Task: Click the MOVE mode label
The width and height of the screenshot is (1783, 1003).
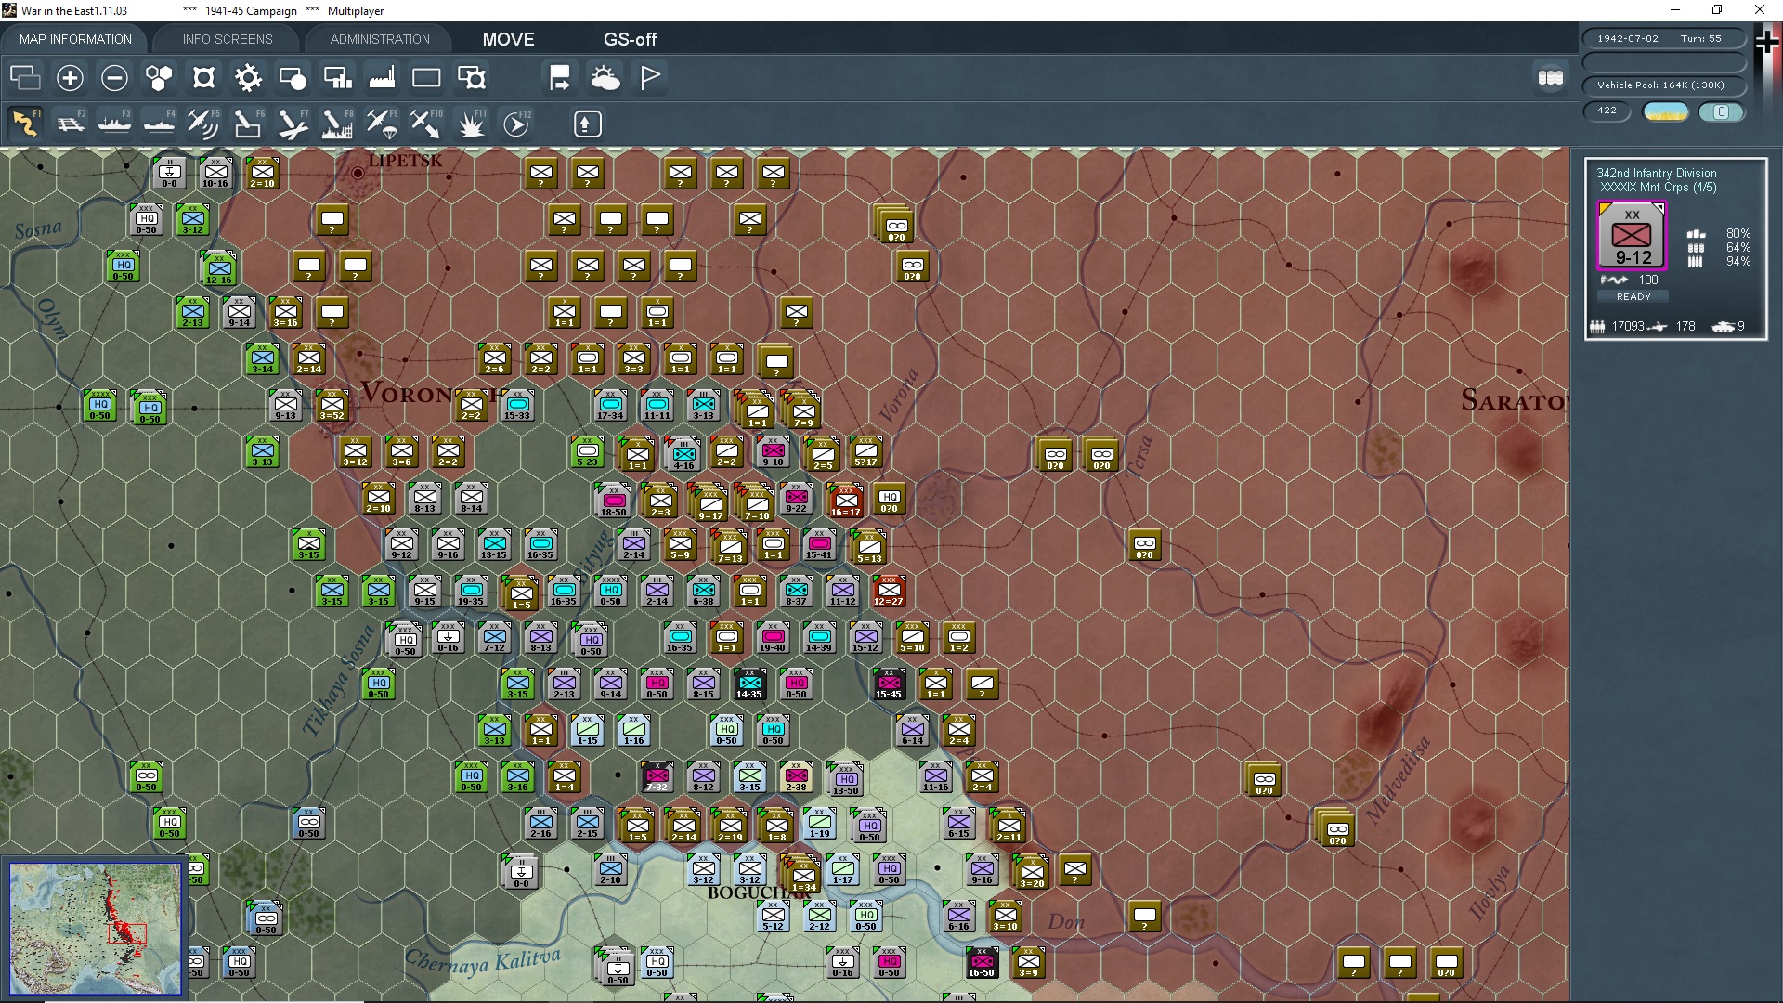Action: point(508,39)
